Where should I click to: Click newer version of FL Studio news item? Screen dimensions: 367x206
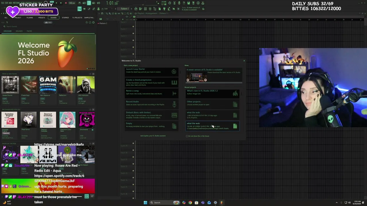click(214, 75)
